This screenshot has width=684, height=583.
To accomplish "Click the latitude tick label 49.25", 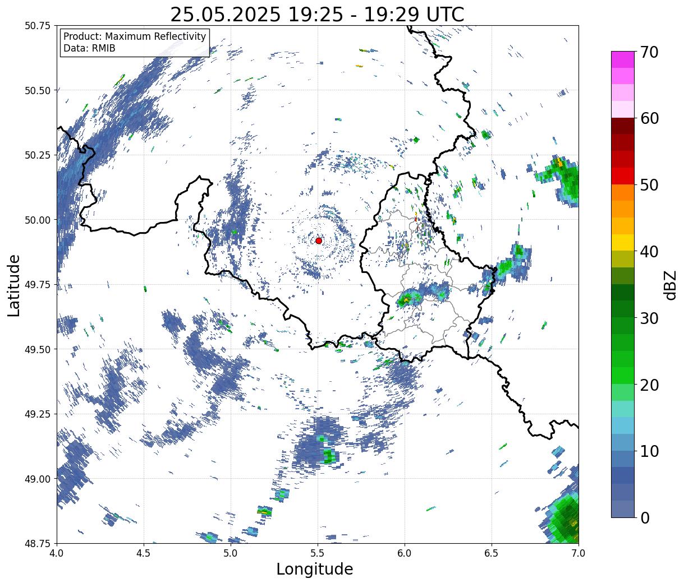I will coord(38,414).
